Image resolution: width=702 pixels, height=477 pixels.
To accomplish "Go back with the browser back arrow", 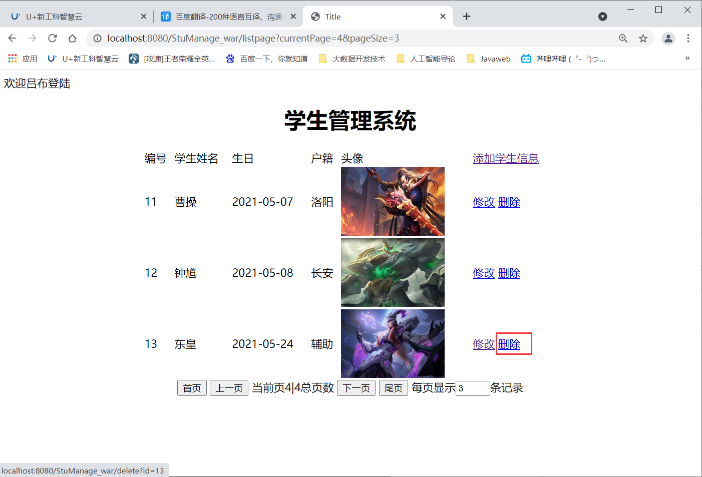I will point(13,38).
